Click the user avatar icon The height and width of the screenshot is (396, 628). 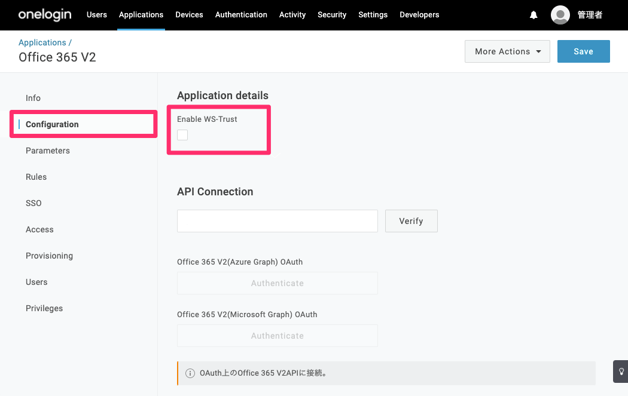click(x=560, y=15)
